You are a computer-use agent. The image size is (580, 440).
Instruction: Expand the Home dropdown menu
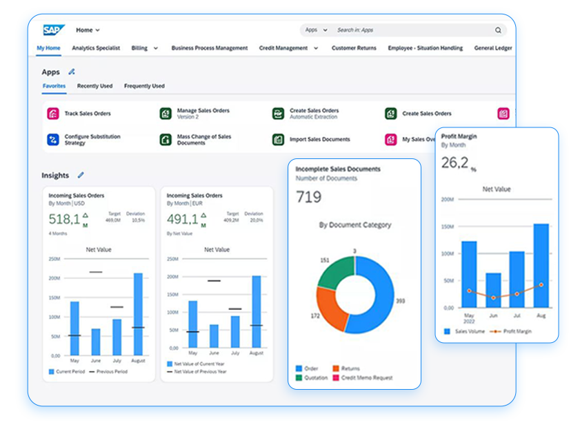tap(88, 30)
